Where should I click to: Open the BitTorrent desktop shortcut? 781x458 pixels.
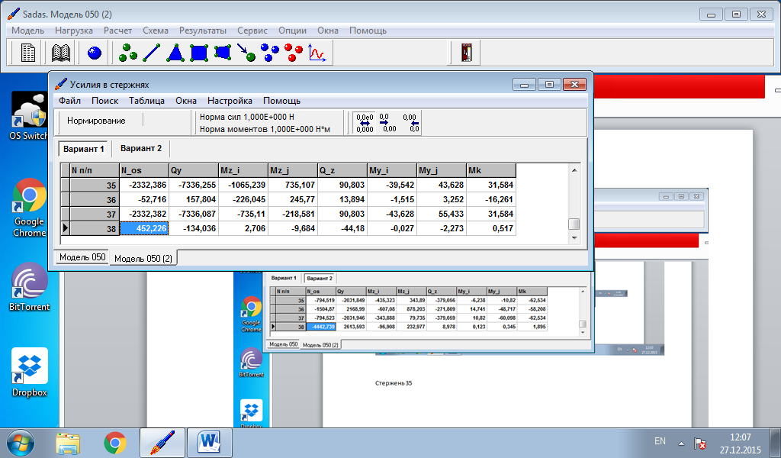[29, 287]
